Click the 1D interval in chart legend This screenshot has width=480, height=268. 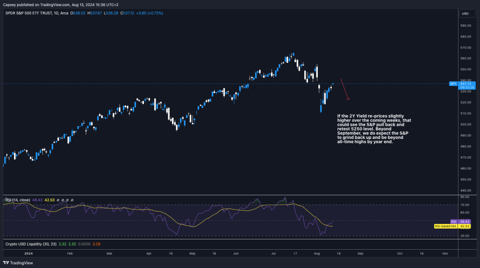click(54, 13)
